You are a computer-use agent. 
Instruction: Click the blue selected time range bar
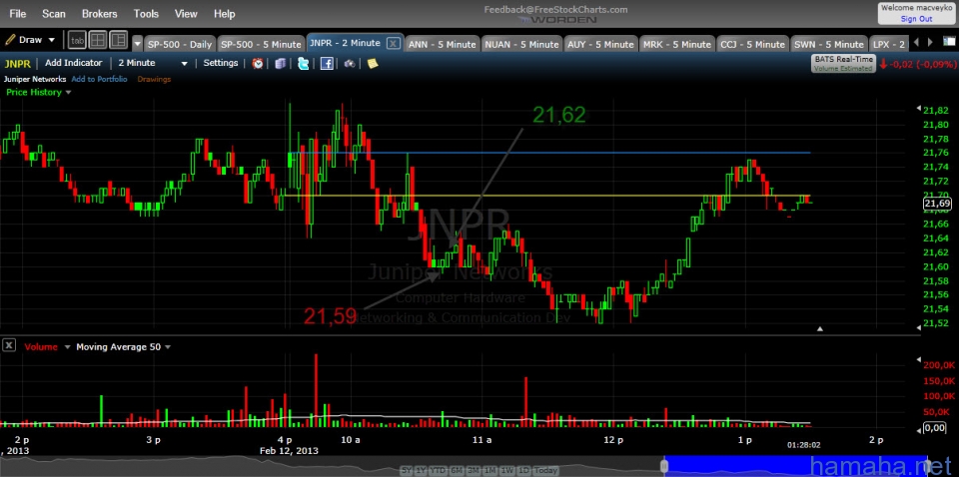click(795, 466)
